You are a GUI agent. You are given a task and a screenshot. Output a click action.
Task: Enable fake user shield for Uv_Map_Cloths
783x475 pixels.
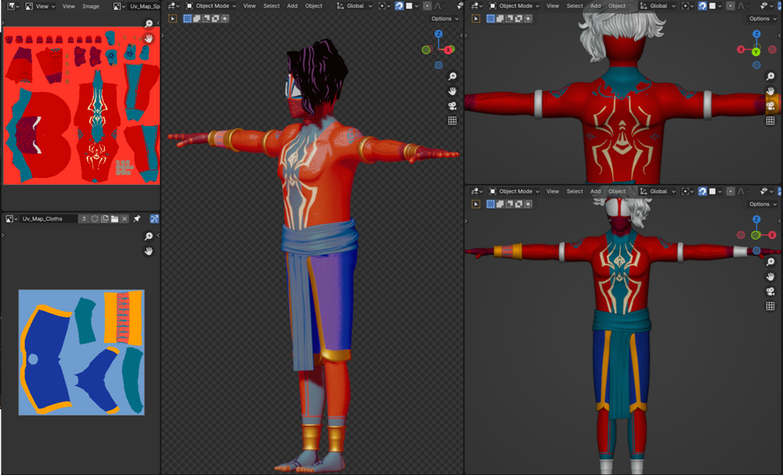(x=94, y=219)
